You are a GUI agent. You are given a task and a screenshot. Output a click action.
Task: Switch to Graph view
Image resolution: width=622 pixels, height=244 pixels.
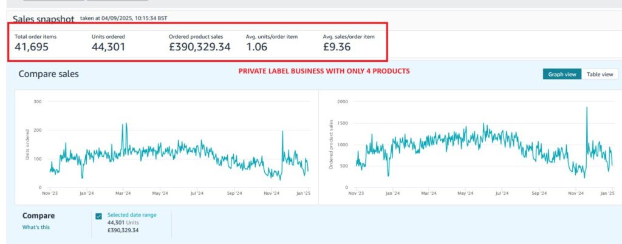[x=562, y=74]
